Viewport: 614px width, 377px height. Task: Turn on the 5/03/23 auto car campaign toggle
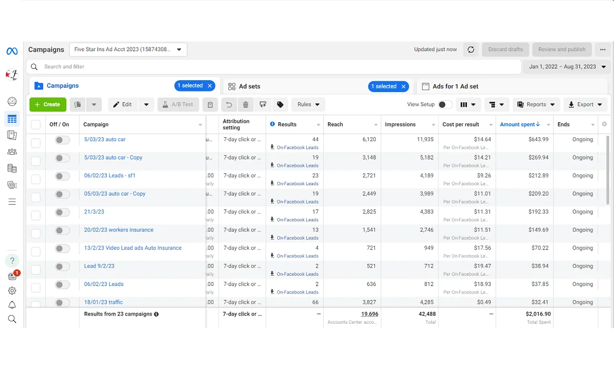click(62, 140)
